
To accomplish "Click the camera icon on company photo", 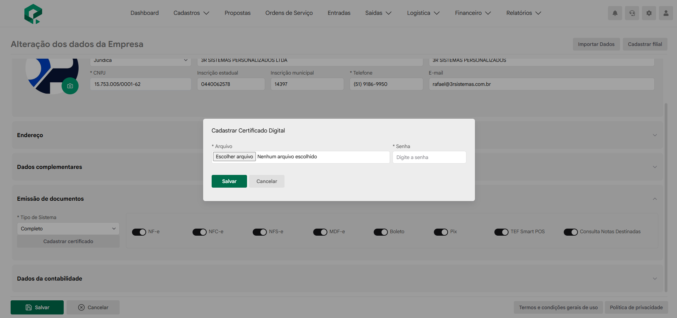I will [70, 86].
